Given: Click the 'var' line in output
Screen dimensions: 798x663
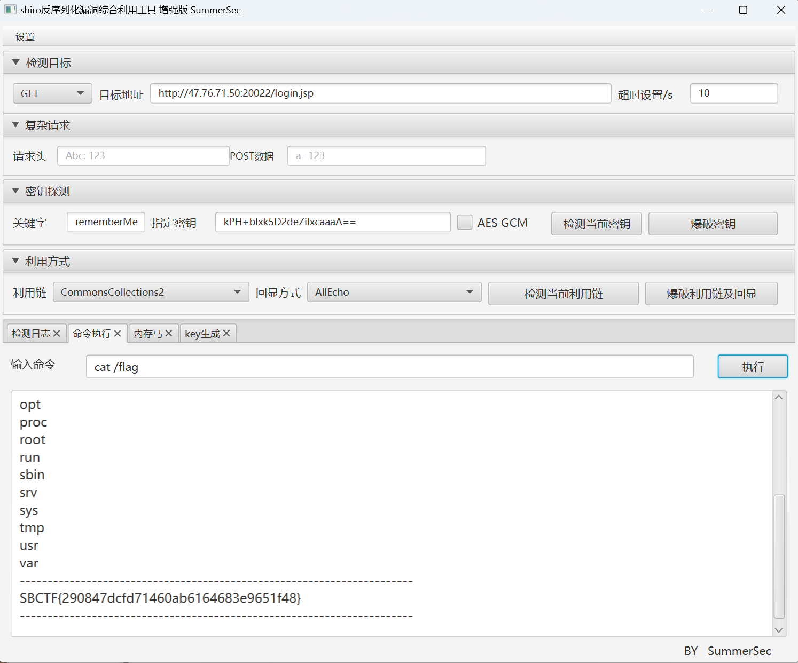Looking at the screenshot, I should pos(29,563).
